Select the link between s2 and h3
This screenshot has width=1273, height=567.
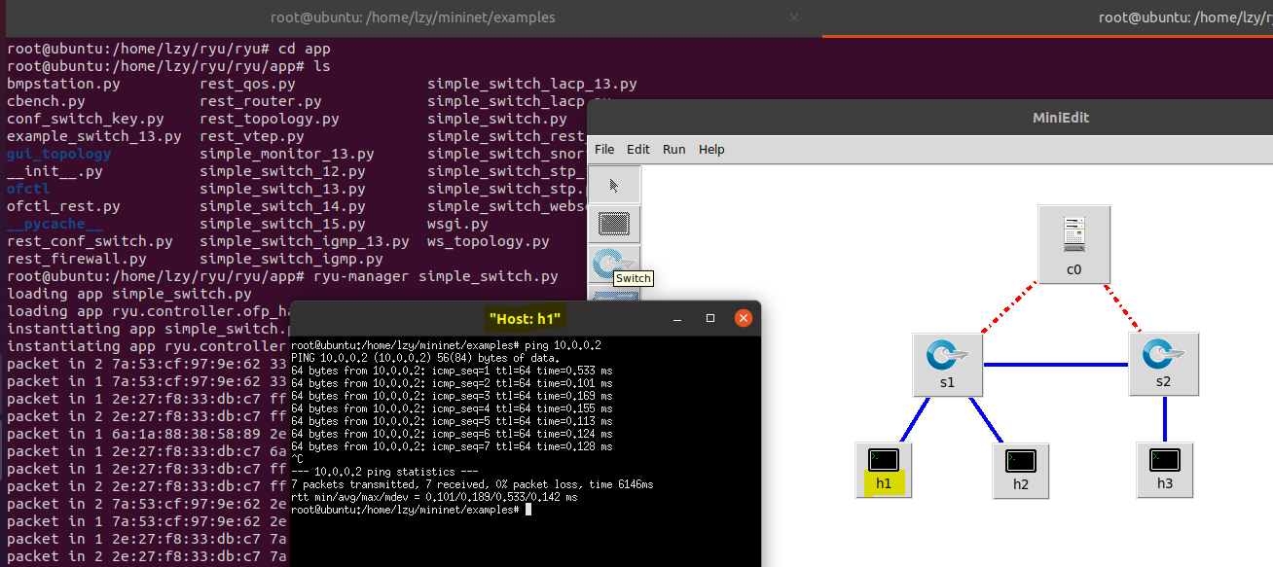[x=1165, y=419]
